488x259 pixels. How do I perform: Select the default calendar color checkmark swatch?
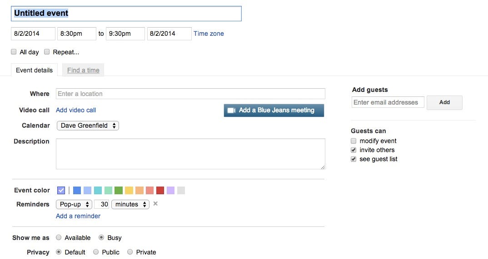61,190
